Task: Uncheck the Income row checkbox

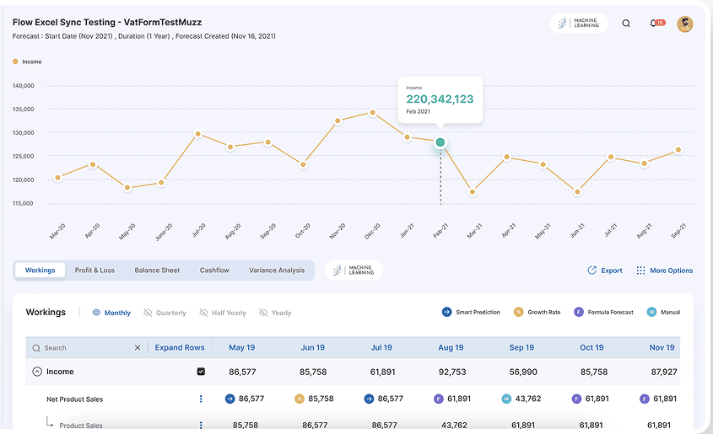Action: click(x=201, y=372)
